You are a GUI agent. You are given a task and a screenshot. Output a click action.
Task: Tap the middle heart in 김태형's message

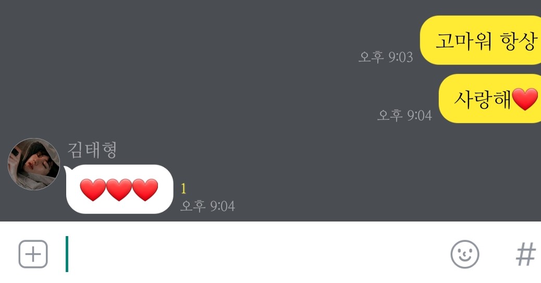pyautogui.click(x=119, y=190)
